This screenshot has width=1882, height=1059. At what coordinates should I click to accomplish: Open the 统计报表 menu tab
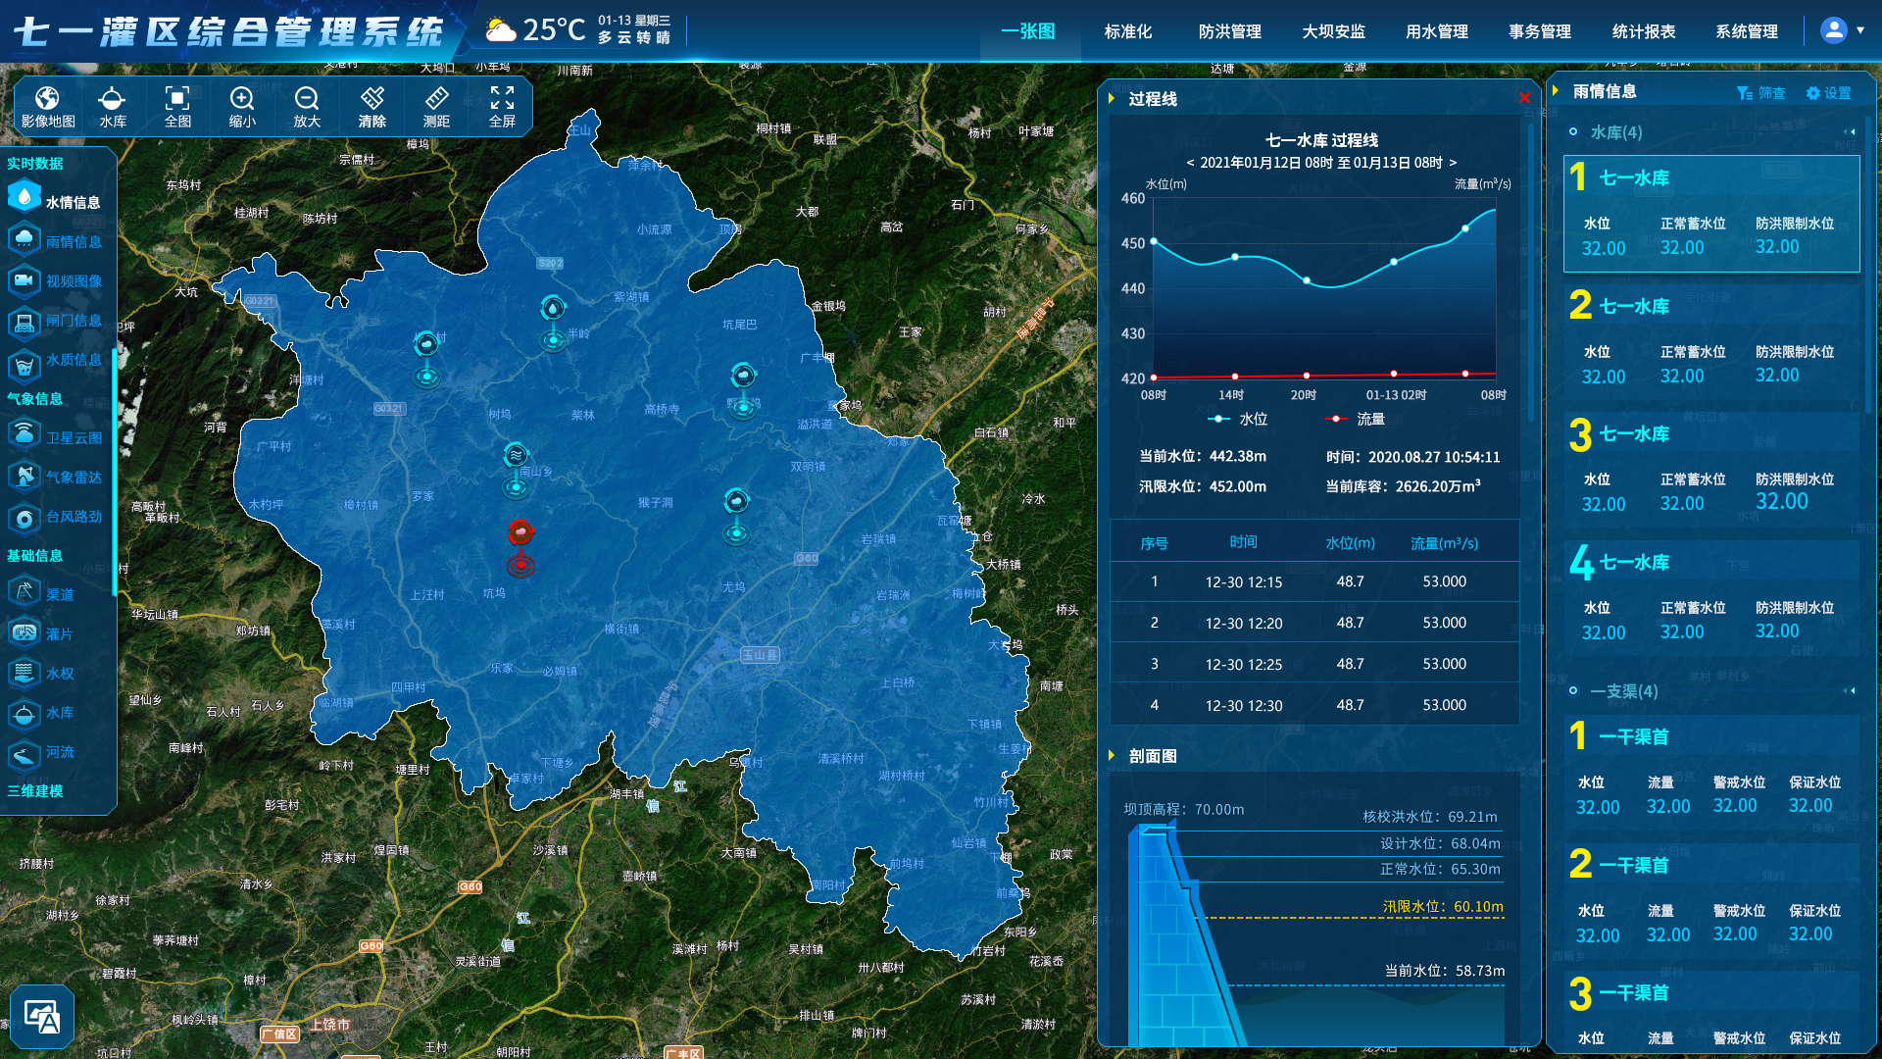point(1643,31)
